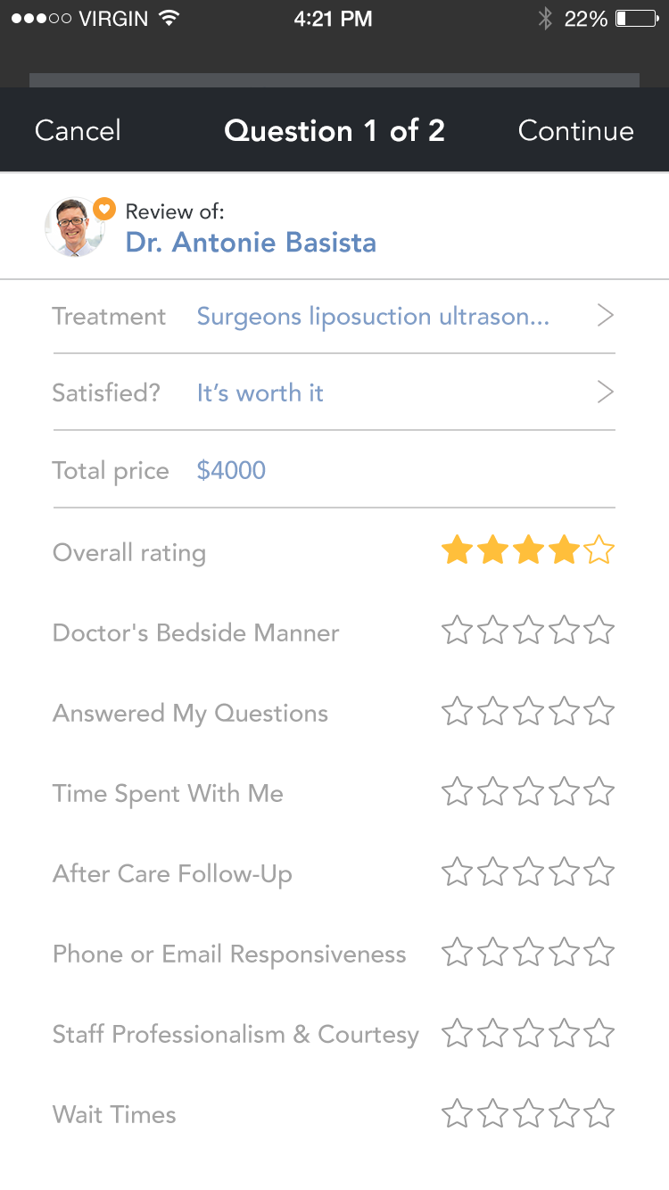Rate Wait Times one star
The height and width of the screenshot is (1190, 669).
[457, 1114]
